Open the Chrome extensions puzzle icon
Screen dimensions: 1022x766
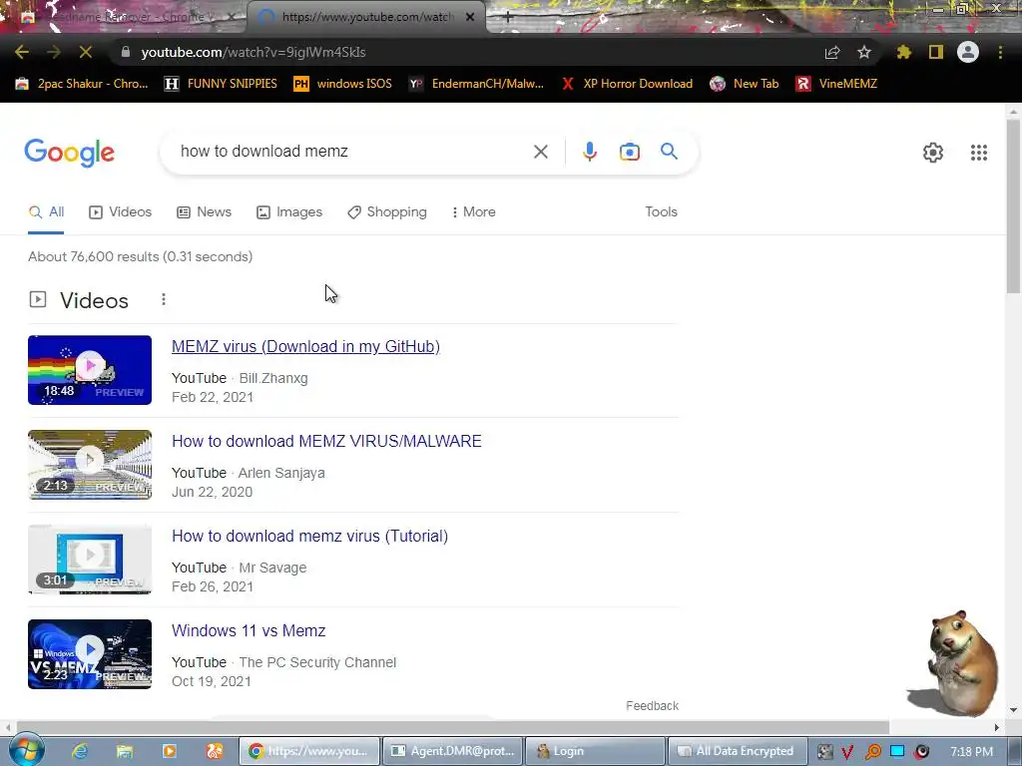(x=903, y=52)
